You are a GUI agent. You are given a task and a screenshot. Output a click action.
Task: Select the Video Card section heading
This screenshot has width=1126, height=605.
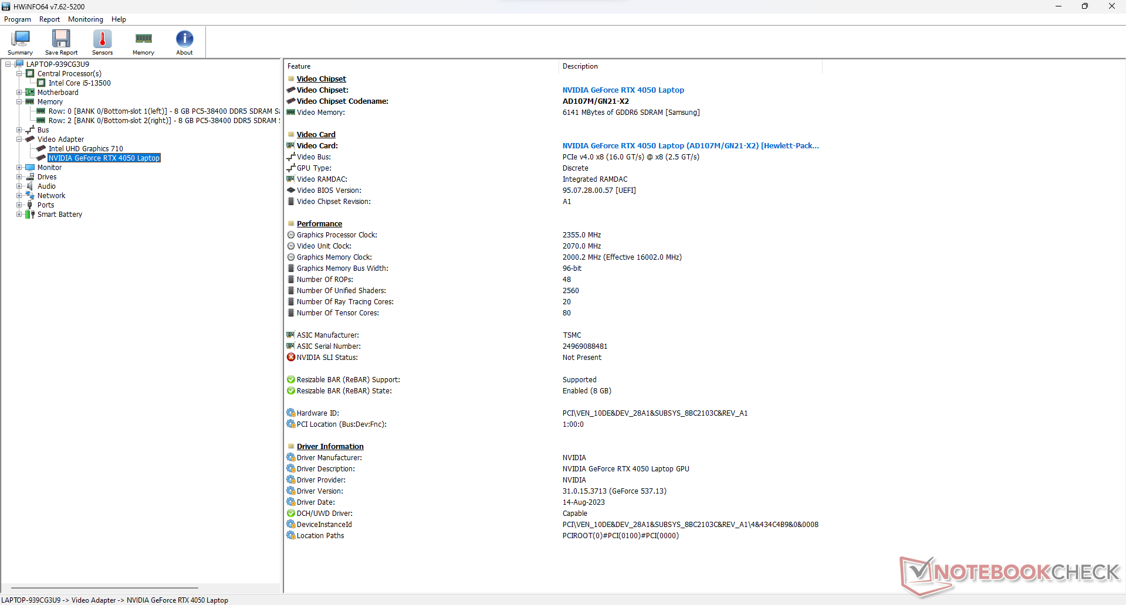tap(316, 135)
